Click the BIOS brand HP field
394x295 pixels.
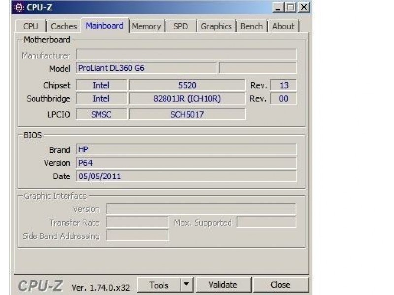(x=187, y=149)
